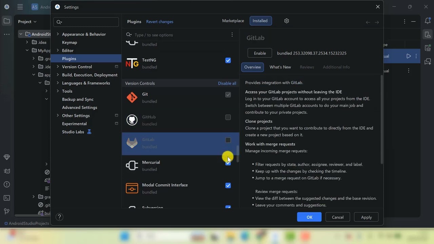Image resolution: width=434 pixels, height=244 pixels.
Task: Expand Languages & Frameworks node
Action: tap(58, 83)
